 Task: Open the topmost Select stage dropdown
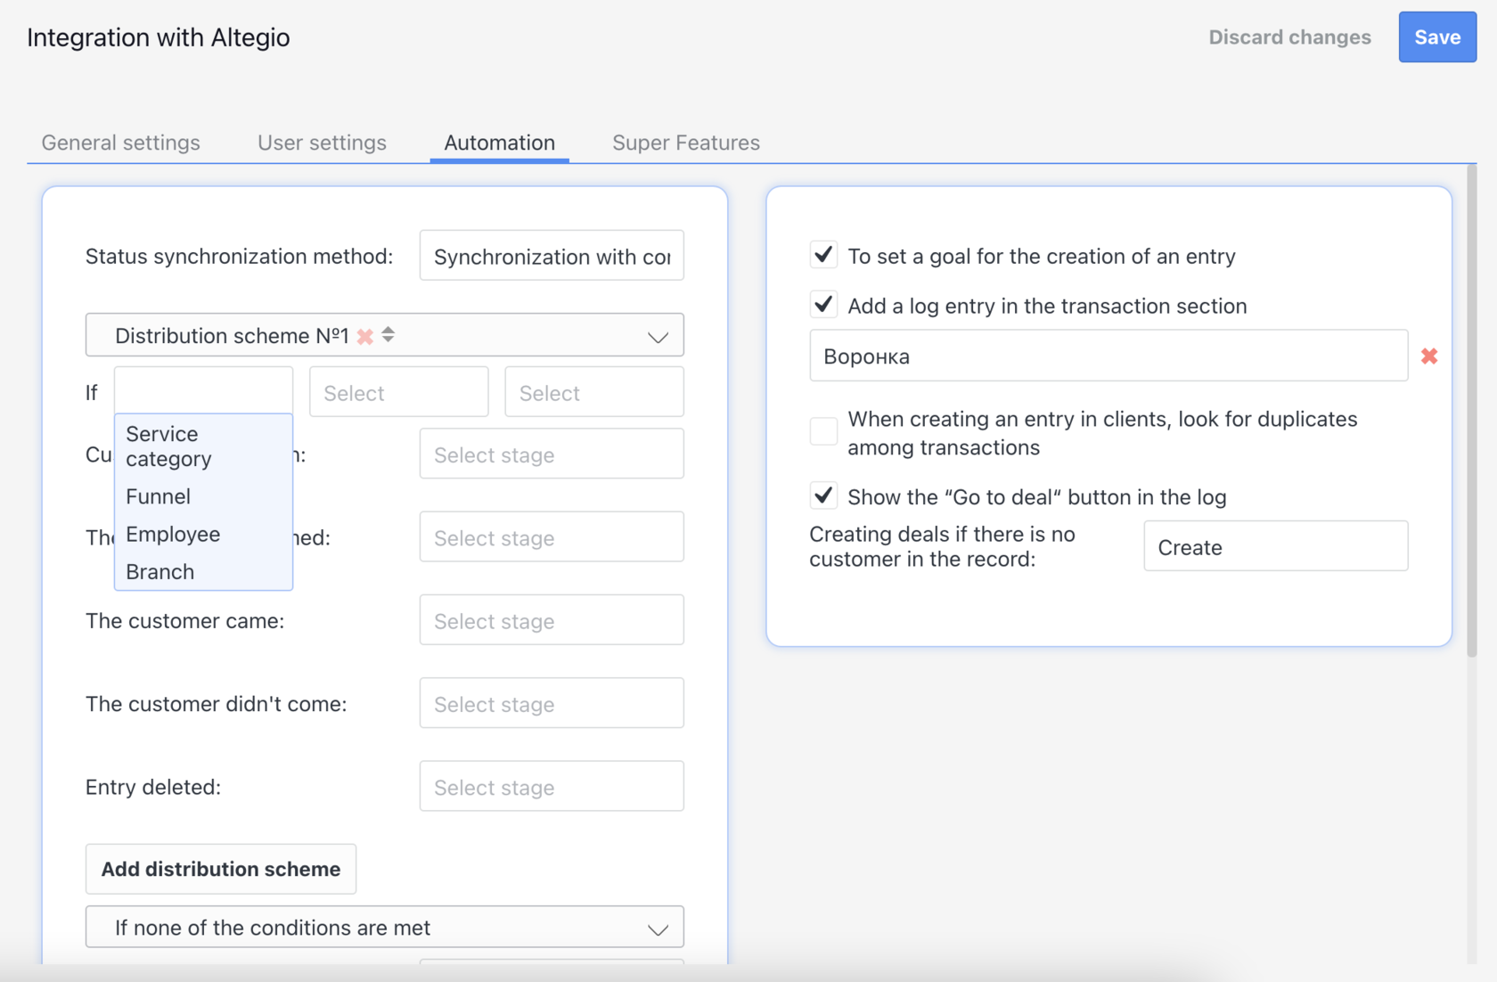tap(552, 454)
